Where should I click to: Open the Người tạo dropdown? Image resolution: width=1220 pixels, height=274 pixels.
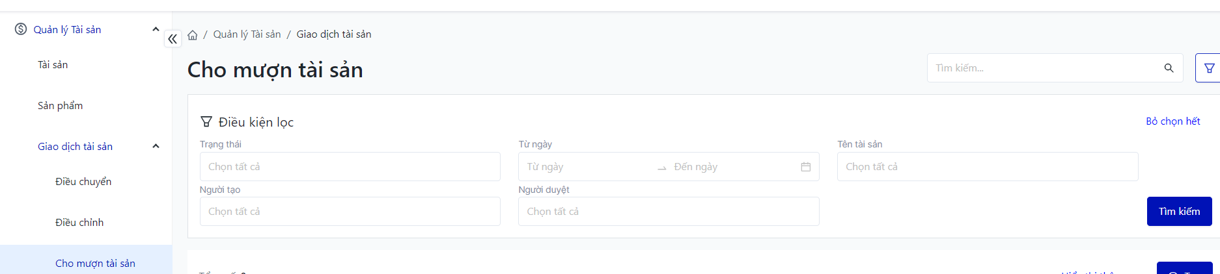coord(350,212)
